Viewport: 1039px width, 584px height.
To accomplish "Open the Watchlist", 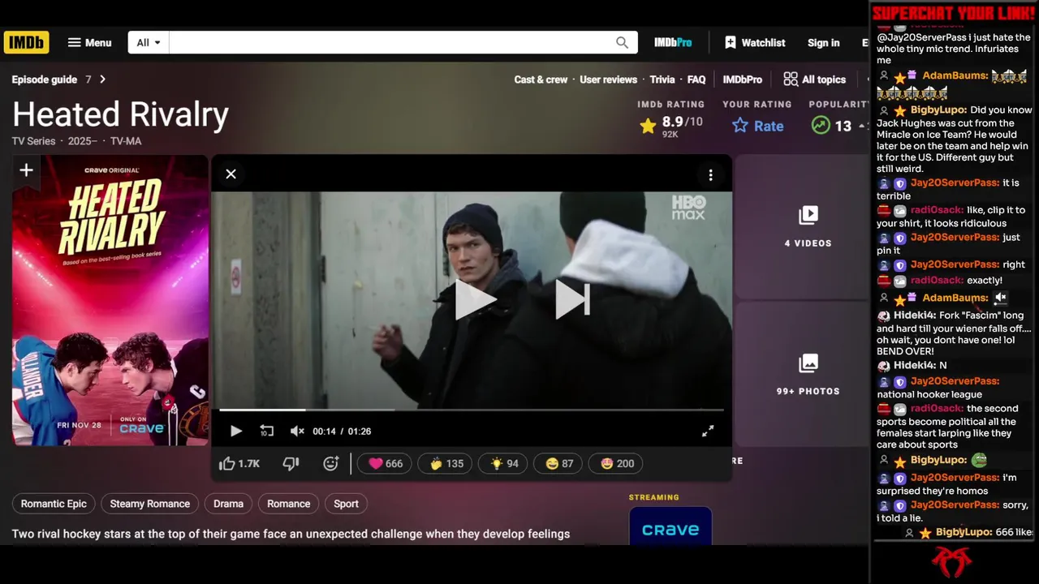I will coord(755,42).
